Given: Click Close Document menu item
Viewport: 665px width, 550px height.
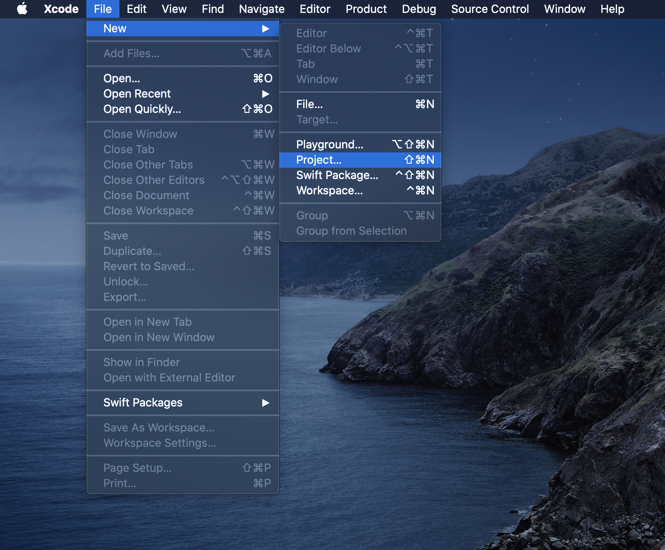Looking at the screenshot, I should (x=183, y=196).
